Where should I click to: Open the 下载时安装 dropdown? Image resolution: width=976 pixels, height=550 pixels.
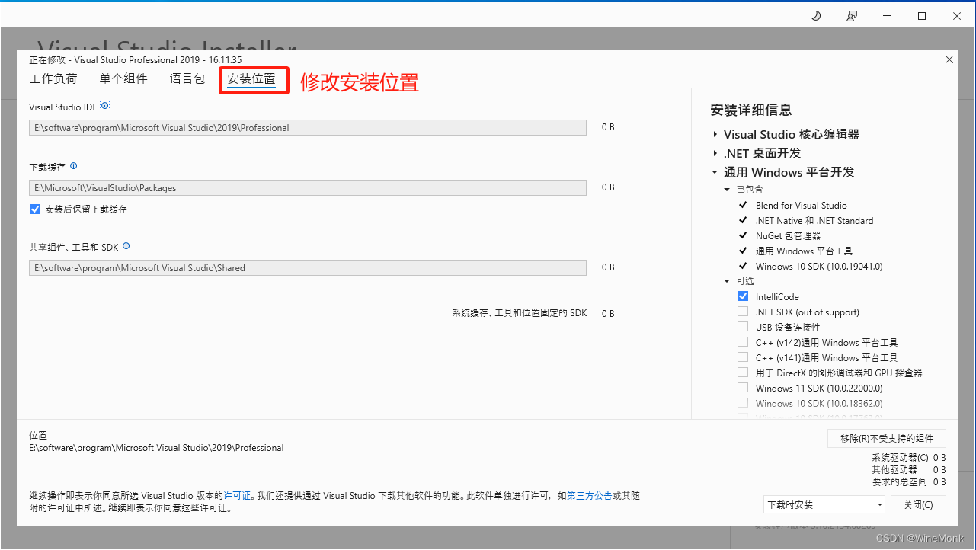pos(824,504)
